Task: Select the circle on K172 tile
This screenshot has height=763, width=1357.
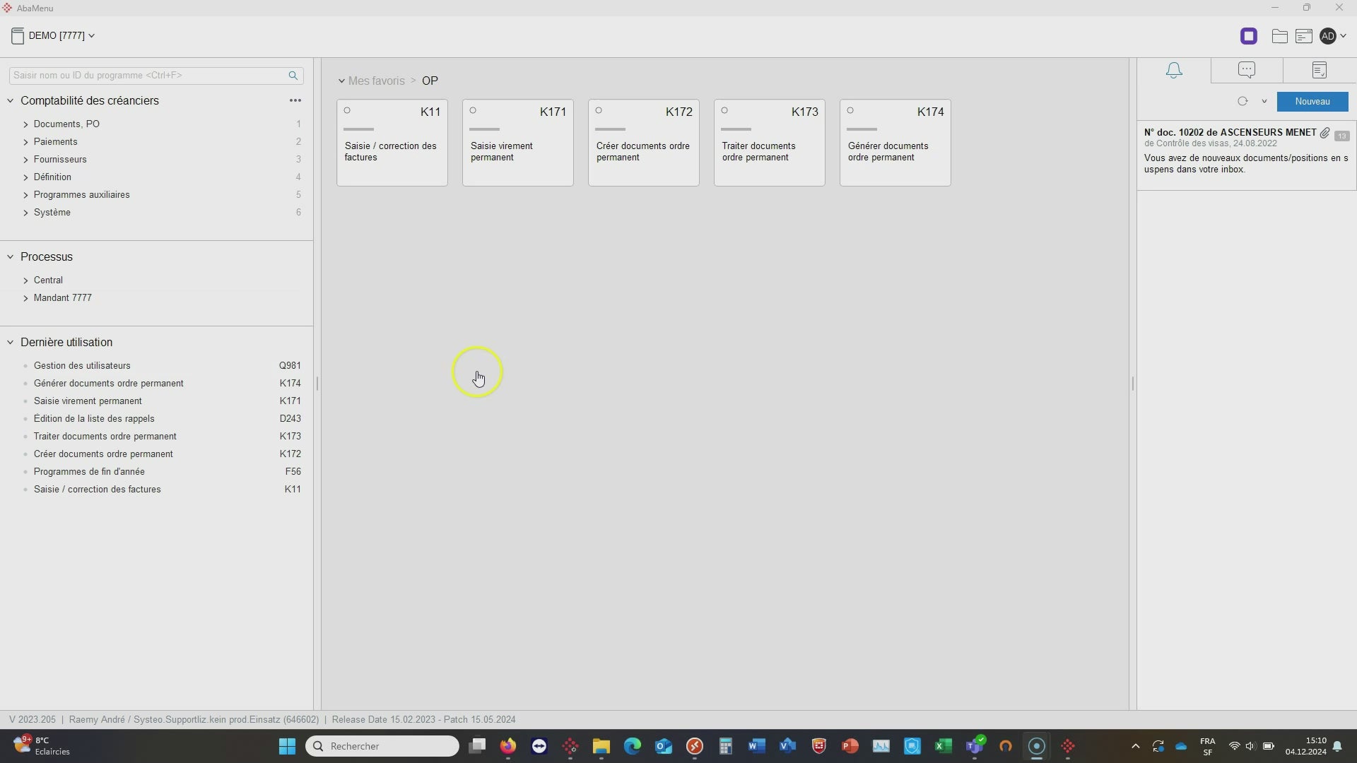Action: pos(599,110)
